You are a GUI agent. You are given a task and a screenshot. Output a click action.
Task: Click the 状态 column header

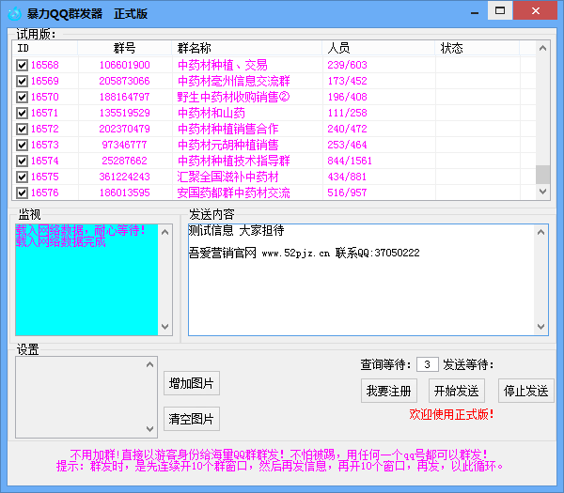(x=451, y=48)
